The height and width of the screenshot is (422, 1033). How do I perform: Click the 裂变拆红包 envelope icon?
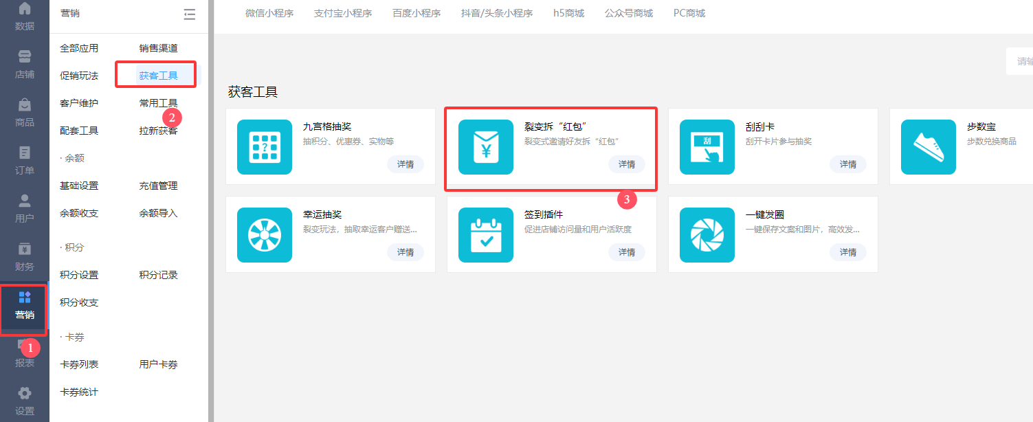pyautogui.click(x=486, y=147)
